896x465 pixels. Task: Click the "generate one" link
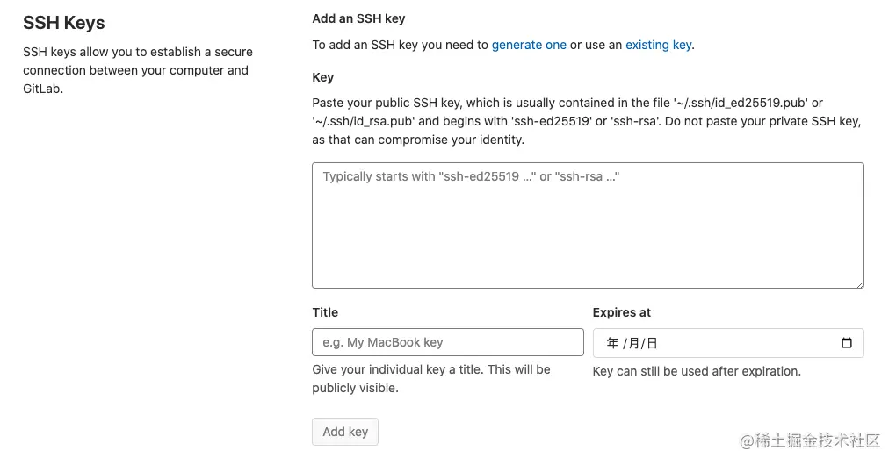[529, 45]
